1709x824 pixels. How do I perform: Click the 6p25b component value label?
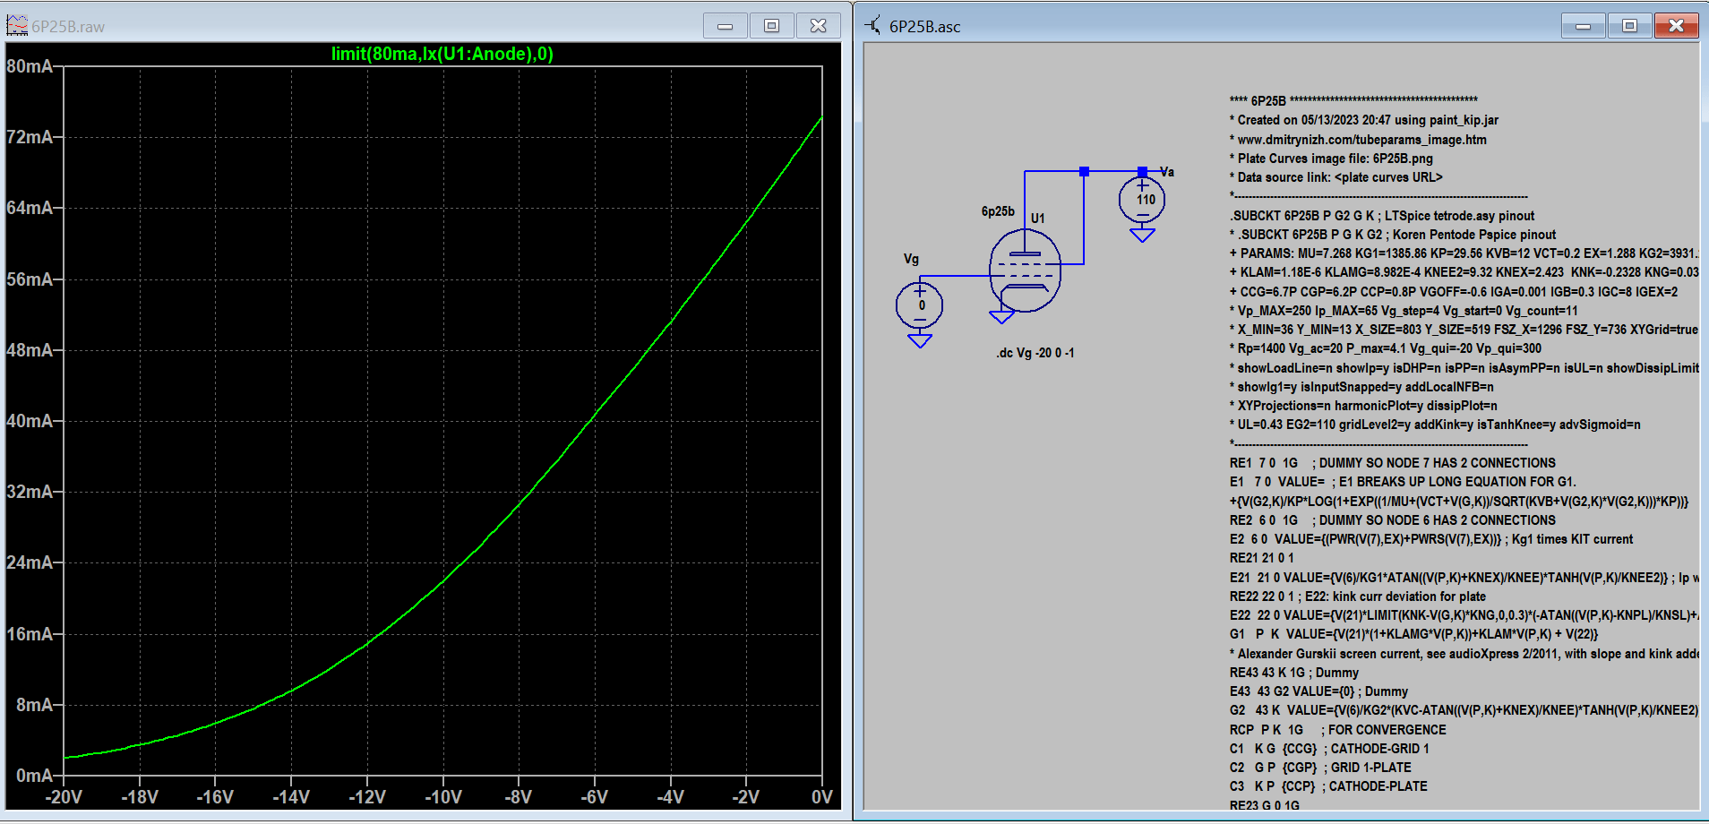pos(998,211)
